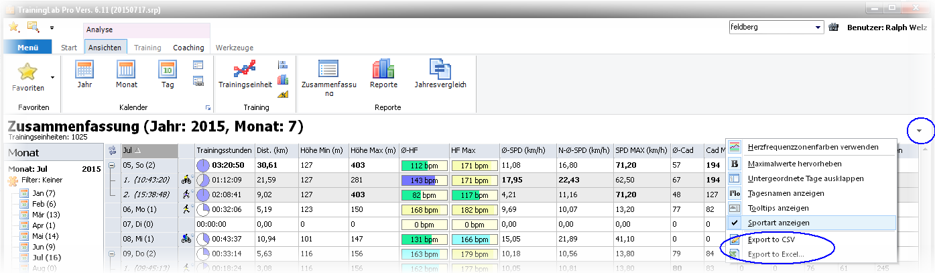Open the Jahr calendar view
The height and width of the screenshot is (273, 935).
(x=84, y=75)
